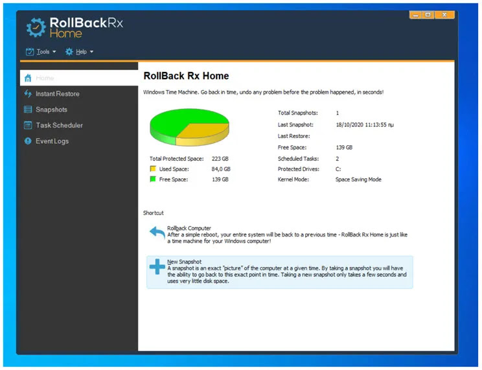Open the Tools menu
482x370 pixels.
pyautogui.click(x=41, y=52)
